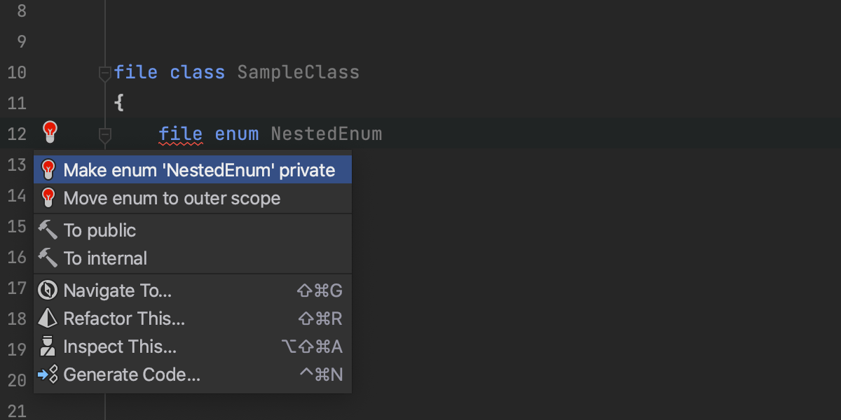The width and height of the screenshot is (841, 420).
Task: Click the Generate Code arrow icon
Action: tap(48, 374)
